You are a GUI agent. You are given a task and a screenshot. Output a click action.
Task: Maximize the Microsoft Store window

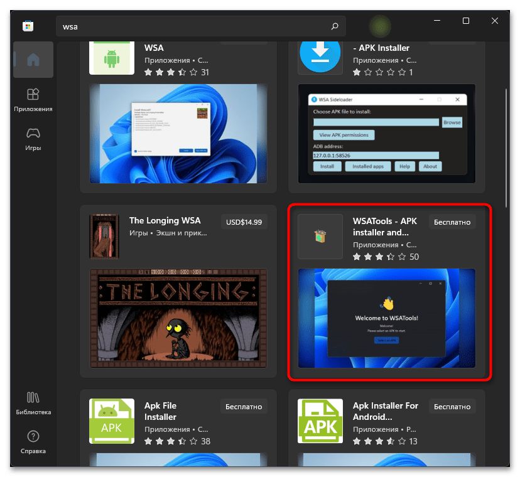(x=466, y=21)
